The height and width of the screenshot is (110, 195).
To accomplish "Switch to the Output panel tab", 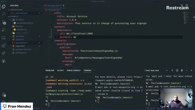I will click(60, 71).
